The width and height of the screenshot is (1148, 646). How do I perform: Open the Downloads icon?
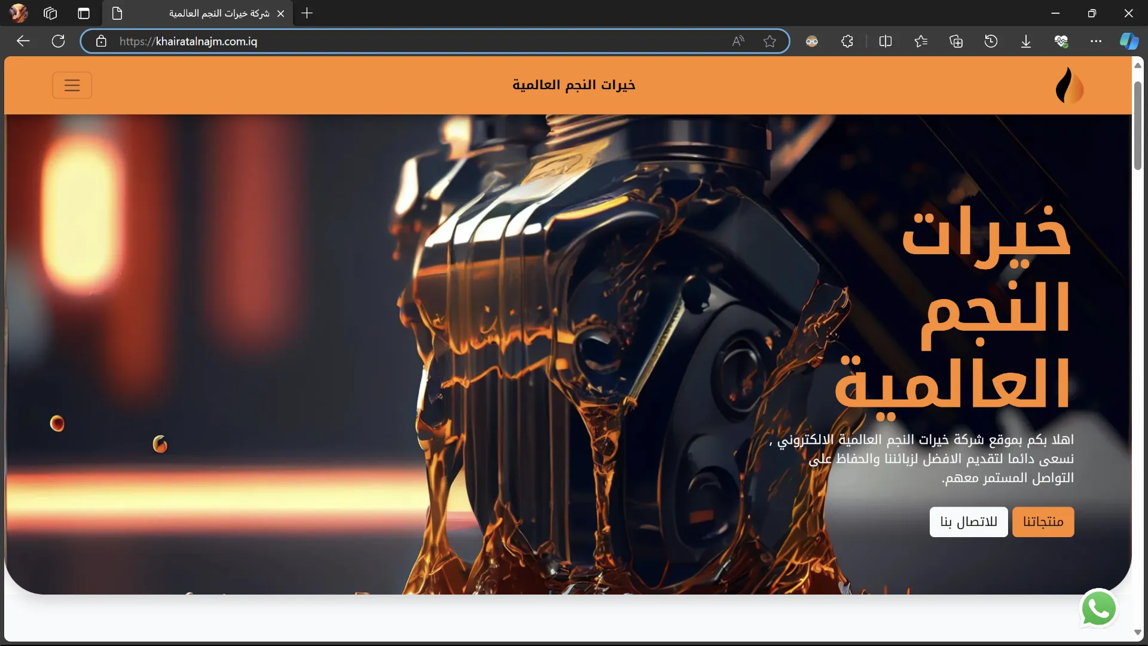1026,41
